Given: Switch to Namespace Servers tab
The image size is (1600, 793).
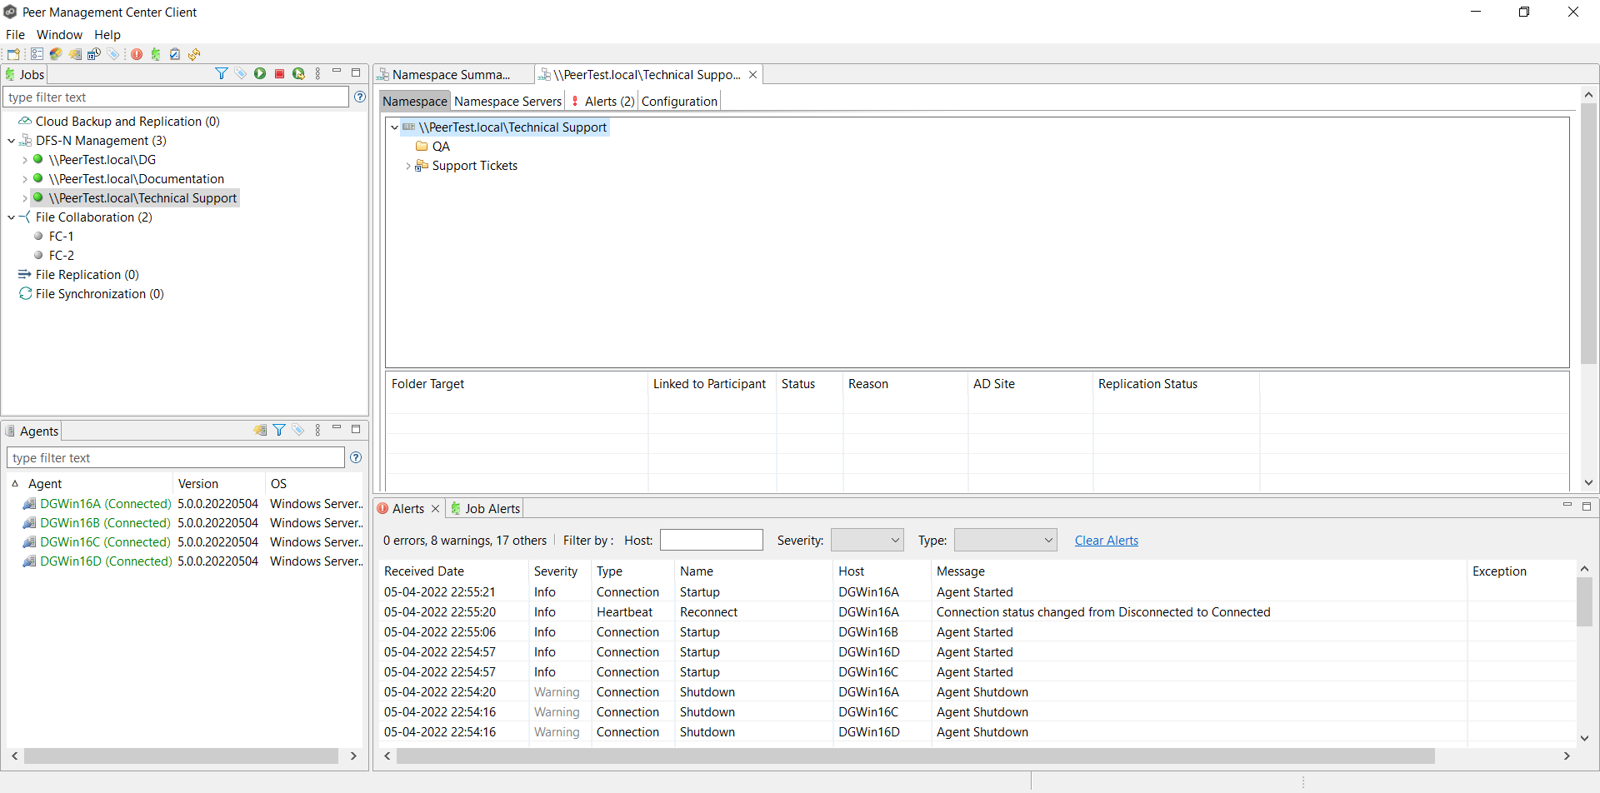Looking at the screenshot, I should (507, 101).
